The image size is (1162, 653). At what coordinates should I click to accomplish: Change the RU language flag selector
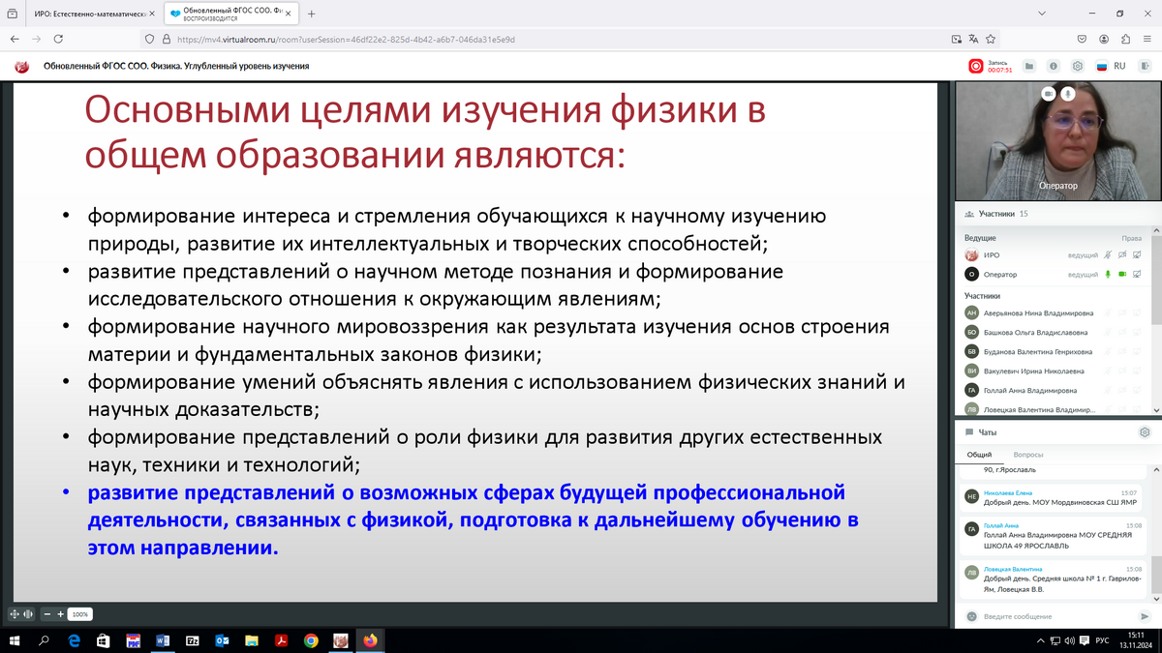1111,66
